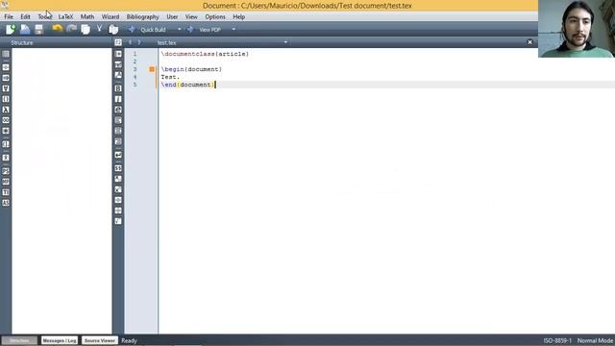Click the Structure panel header

[x=57, y=42]
